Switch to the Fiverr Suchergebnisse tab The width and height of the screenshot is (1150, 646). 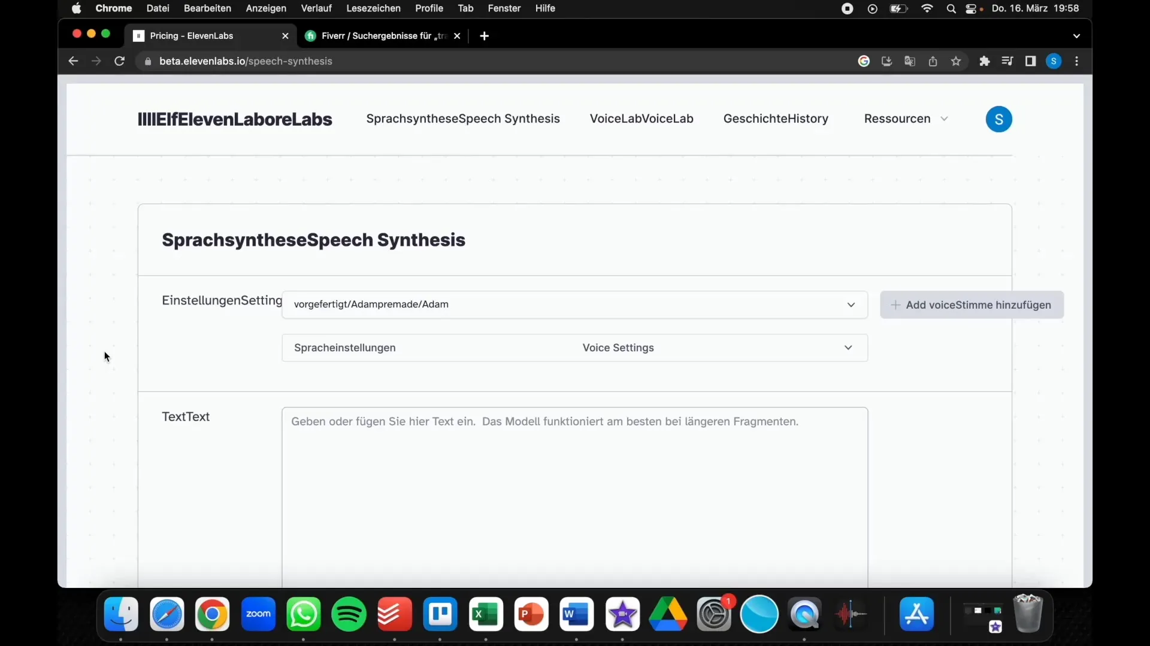coord(383,36)
